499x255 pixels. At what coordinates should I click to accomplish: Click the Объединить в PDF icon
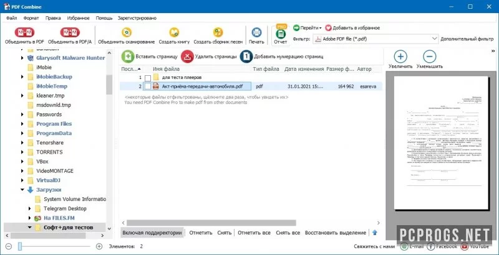tap(24, 32)
